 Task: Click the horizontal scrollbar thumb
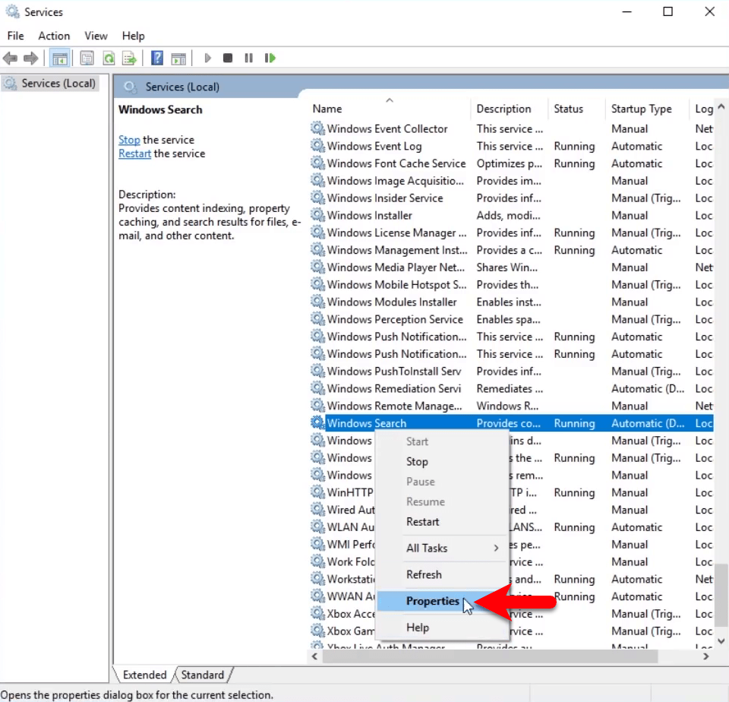[490, 656]
